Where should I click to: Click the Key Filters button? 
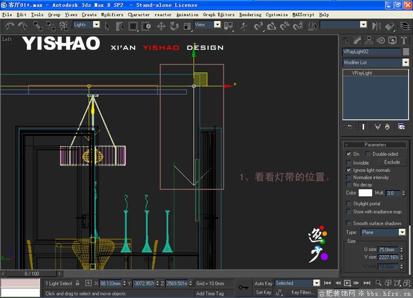(x=303, y=292)
